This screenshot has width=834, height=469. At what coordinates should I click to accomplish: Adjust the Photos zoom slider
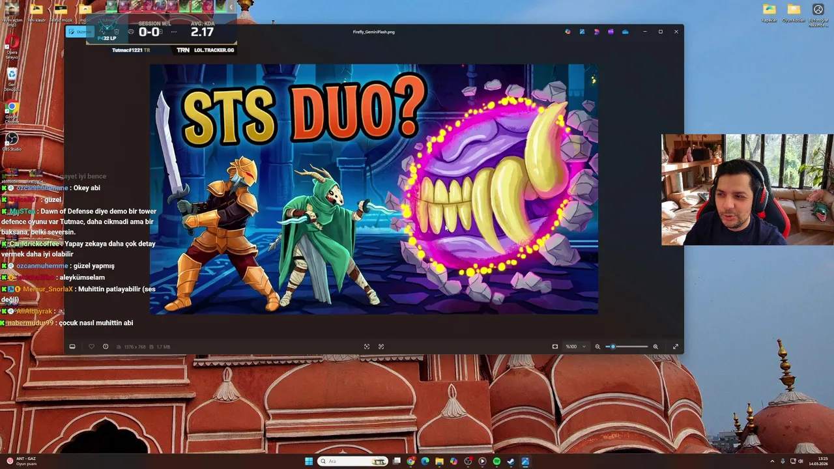tap(627, 347)
